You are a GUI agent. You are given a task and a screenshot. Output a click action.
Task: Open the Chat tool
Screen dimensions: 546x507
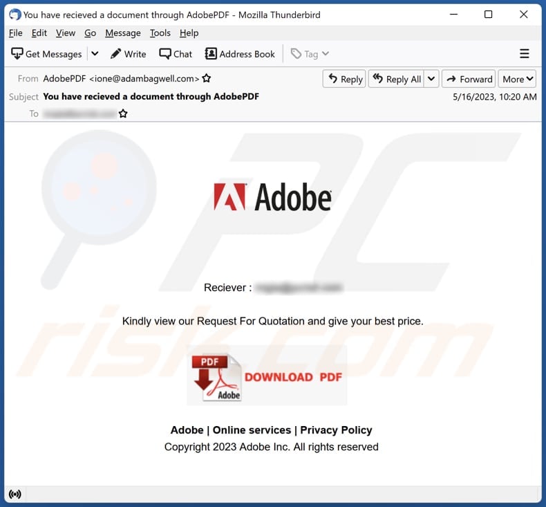[x=176, y=54]
